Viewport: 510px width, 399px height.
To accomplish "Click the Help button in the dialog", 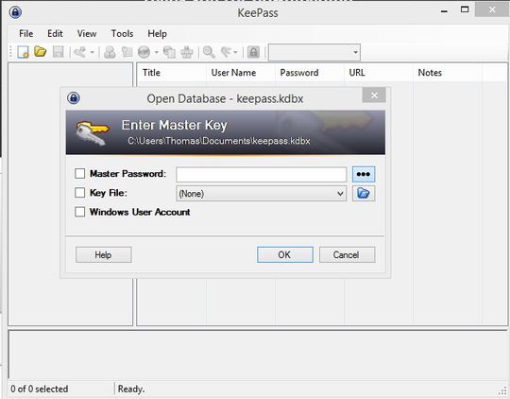I will [x=104, y=254].
